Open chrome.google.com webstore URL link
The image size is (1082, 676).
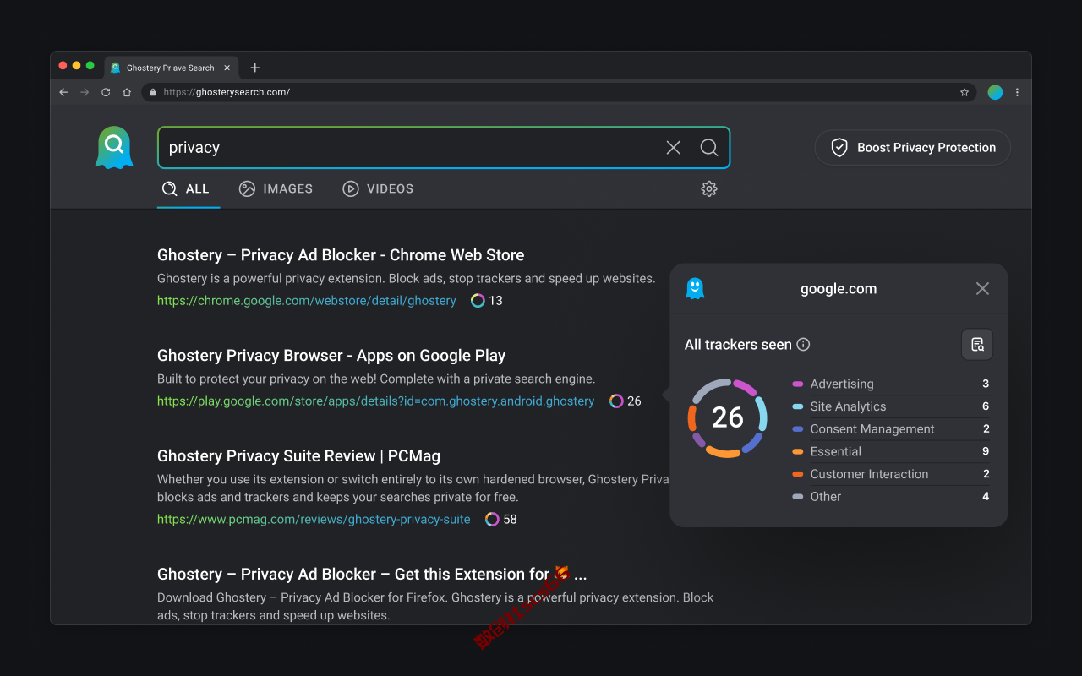point(307,300)
